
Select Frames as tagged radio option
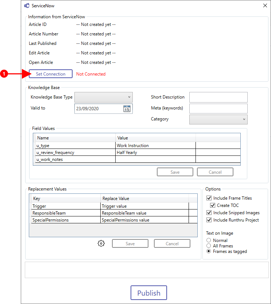coord(209,251)
